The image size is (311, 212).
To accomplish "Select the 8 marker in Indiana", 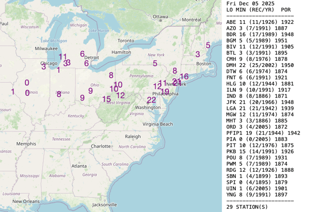I will (x=59, y=94).
